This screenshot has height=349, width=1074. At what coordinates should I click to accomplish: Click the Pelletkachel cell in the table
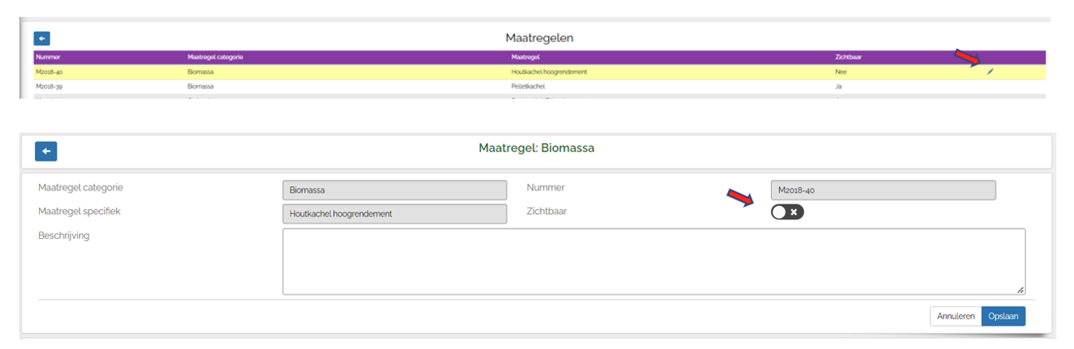coord(530,85)
